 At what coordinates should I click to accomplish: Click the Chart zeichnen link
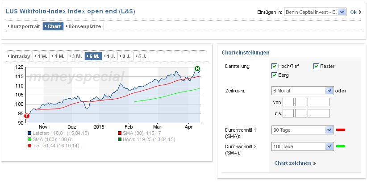(295, 163)
